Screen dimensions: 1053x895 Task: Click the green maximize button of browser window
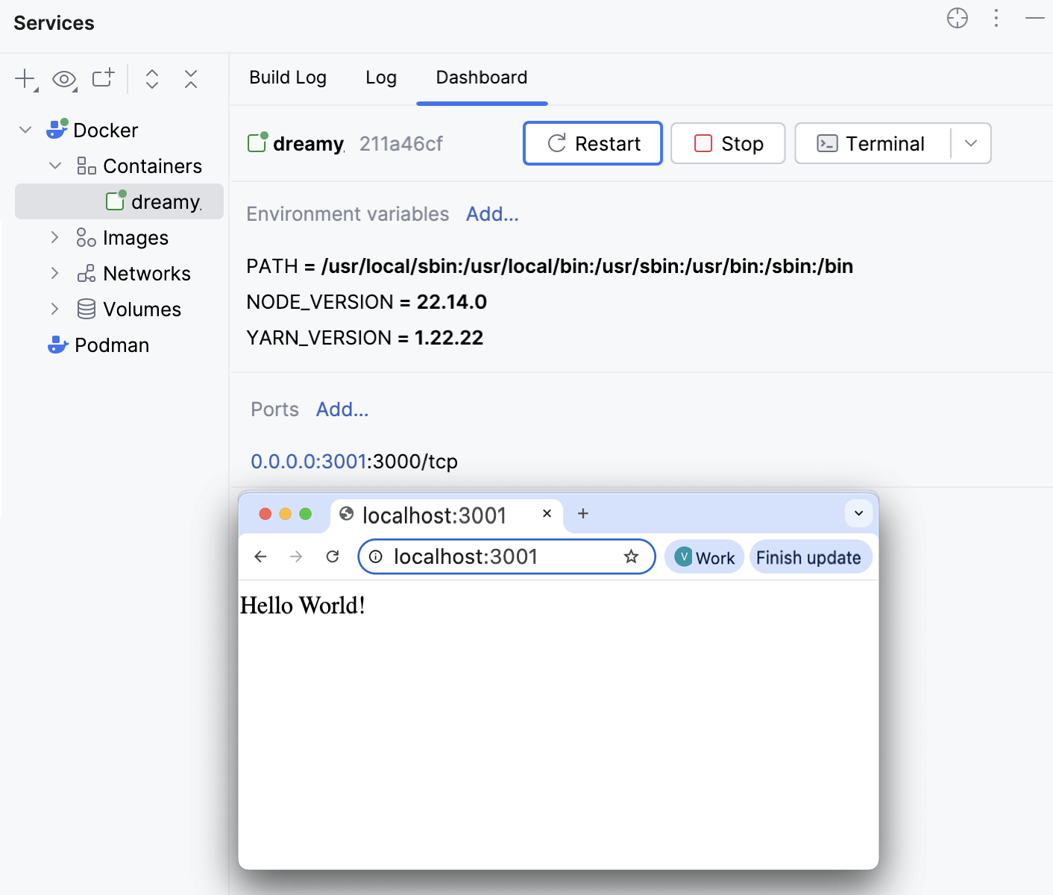pyautogui.click(x=305, y=514)
